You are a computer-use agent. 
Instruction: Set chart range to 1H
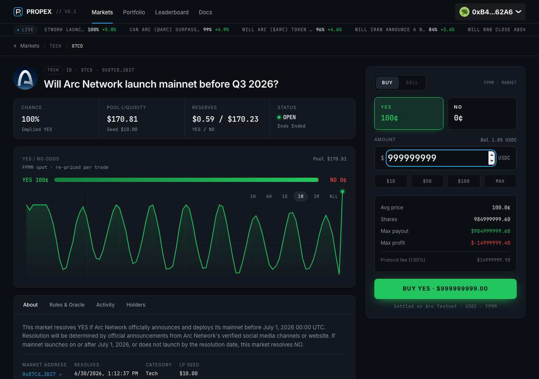click(x=253, y=197)
